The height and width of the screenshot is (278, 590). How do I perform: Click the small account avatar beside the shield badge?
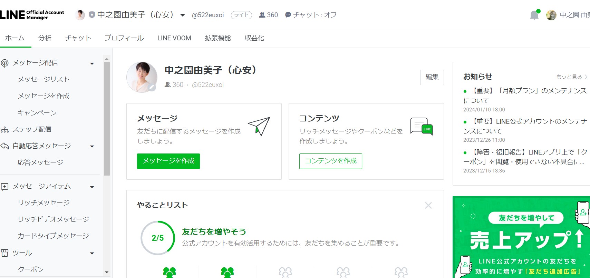point(80,15)
